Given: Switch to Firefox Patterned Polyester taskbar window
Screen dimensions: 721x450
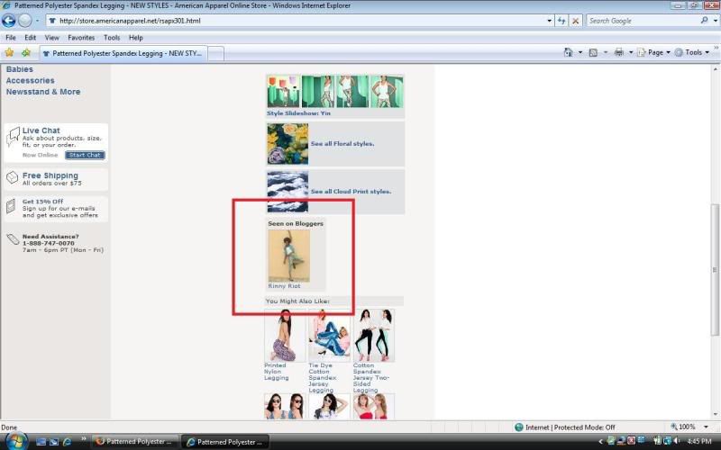Looking at the screenshot, I should [136, 442].
